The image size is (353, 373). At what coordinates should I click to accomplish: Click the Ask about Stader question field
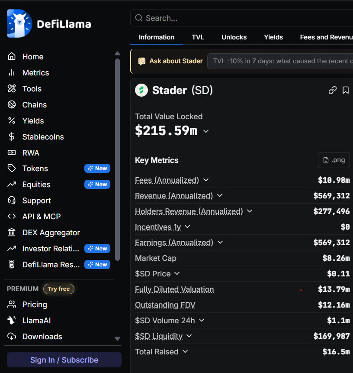pos(280,61)
